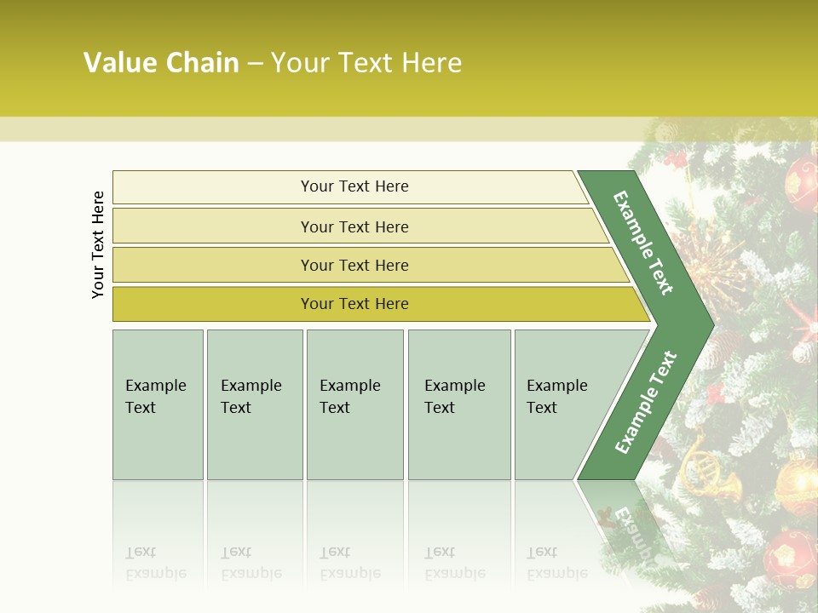Click the red ornament at top right
The image size is (818, 613).
(x=801, y=180)
